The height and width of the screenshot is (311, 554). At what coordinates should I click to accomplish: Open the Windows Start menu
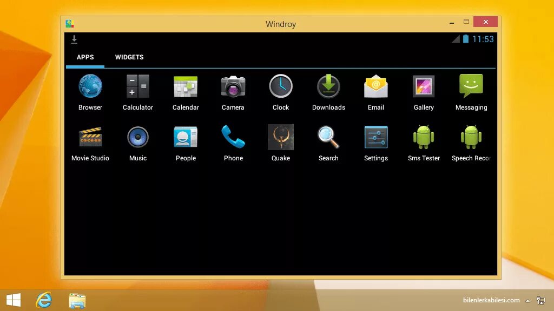point(14,300)
